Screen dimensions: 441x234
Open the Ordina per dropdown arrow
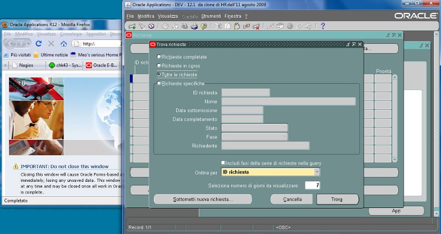(x=317, y=172)
